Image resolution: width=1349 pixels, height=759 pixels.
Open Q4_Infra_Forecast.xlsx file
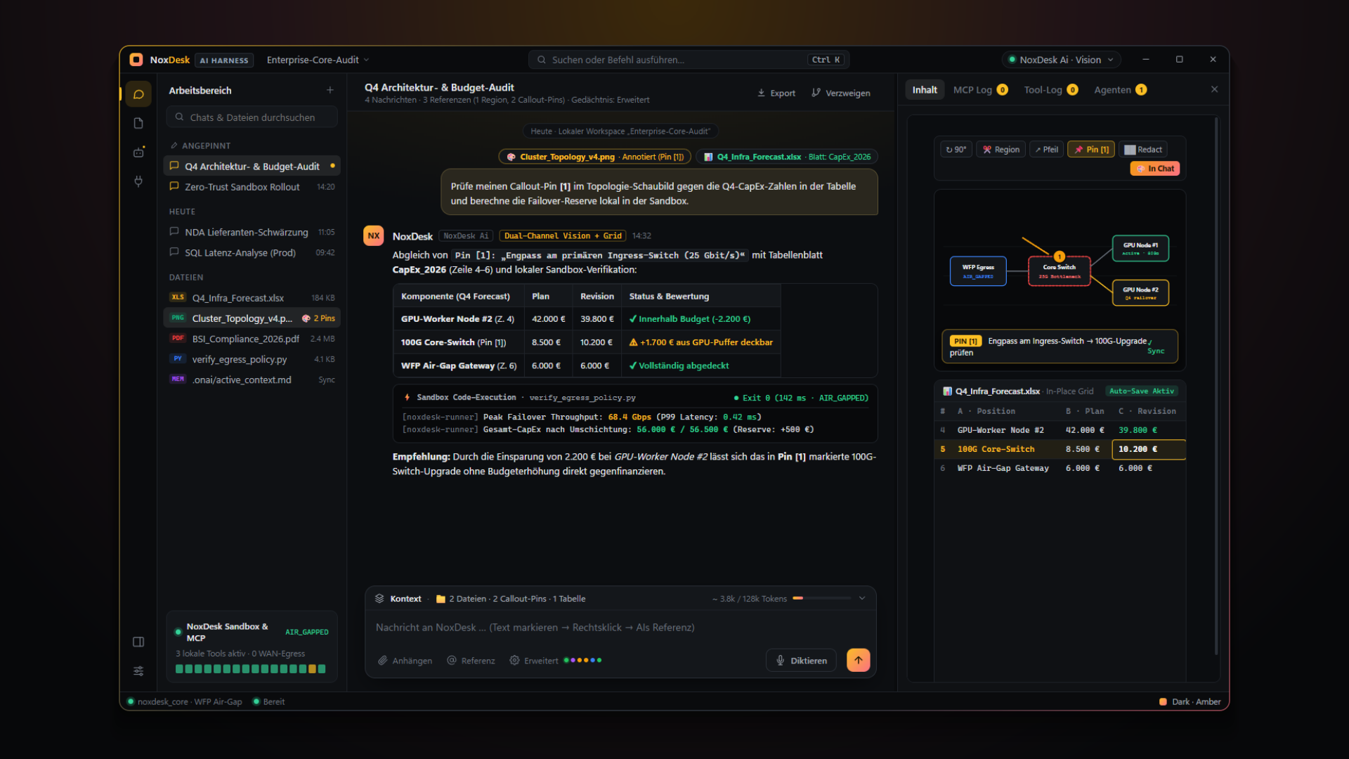pyautogui.click(x=252, y=298)
